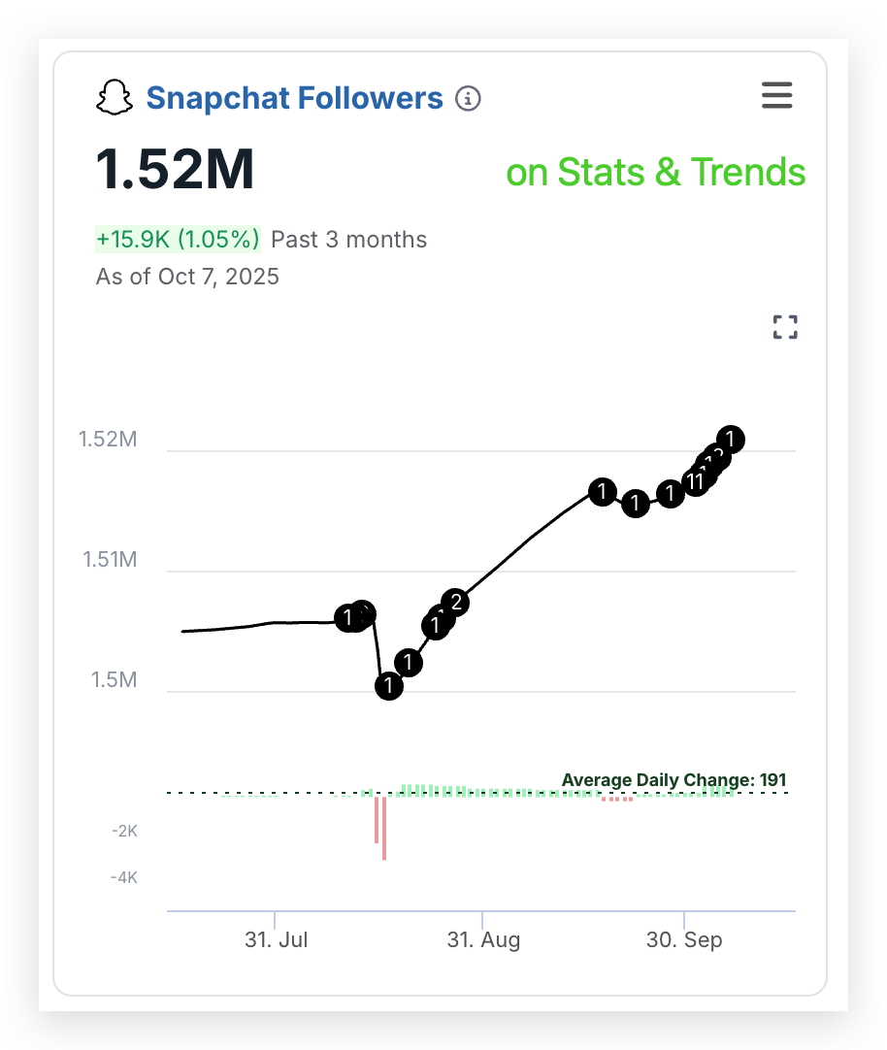The image size is (887, 1050).
Task: Select the event marker labeled 2
Action: point(455,603)
